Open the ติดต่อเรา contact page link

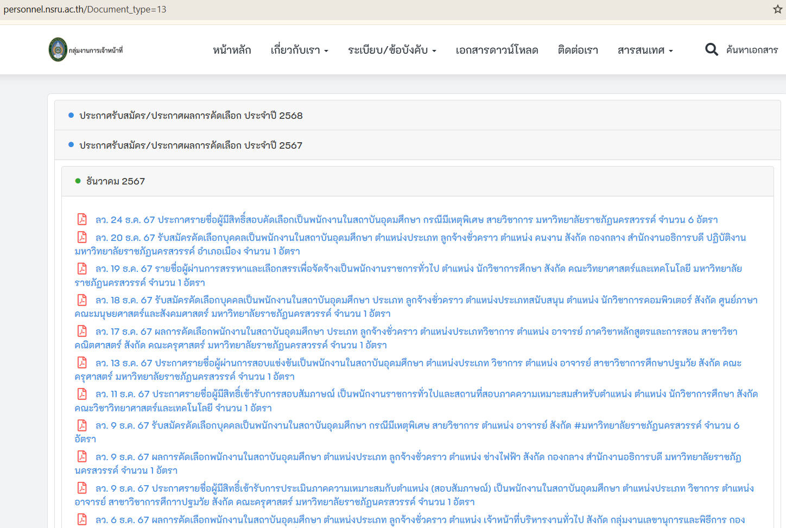[578, 50]
